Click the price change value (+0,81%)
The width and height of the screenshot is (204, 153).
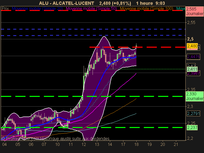(122, 3)
